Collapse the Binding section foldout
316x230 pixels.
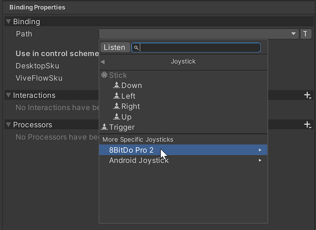point(8,22)
